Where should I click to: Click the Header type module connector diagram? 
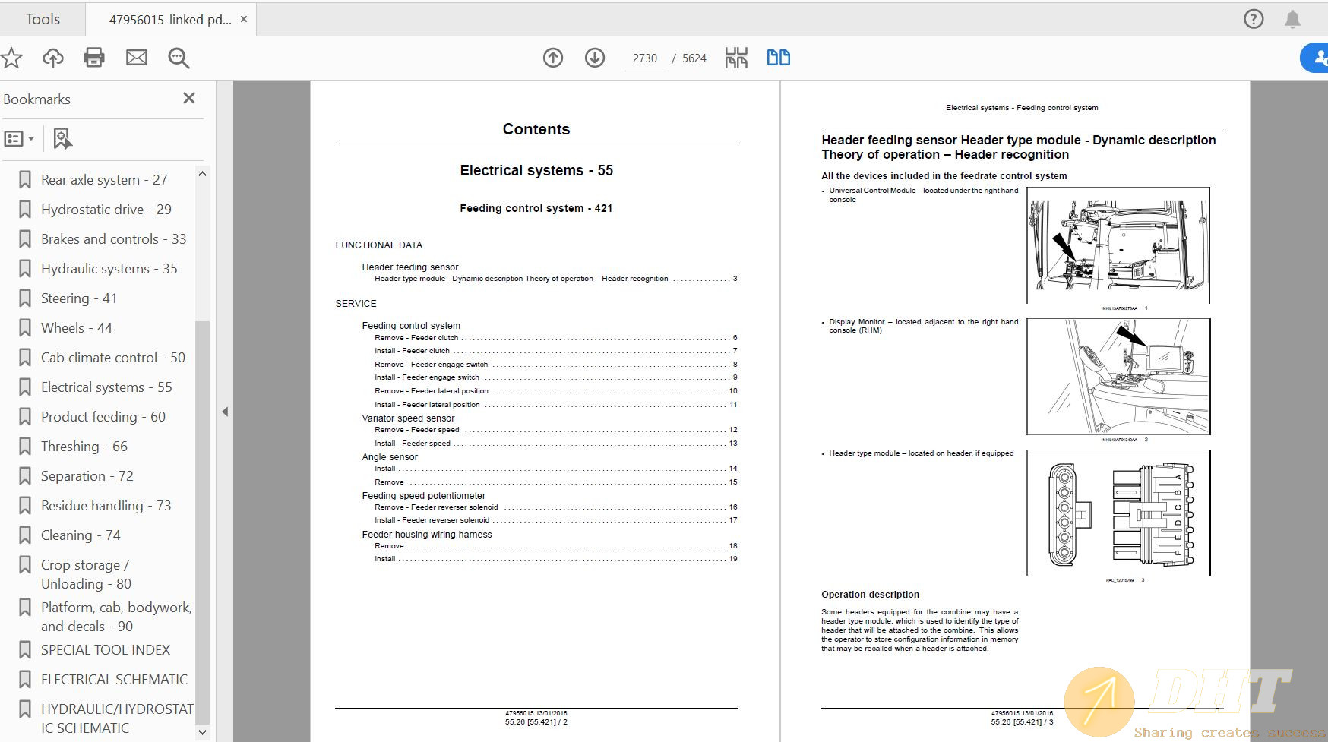click(1118, 513)
